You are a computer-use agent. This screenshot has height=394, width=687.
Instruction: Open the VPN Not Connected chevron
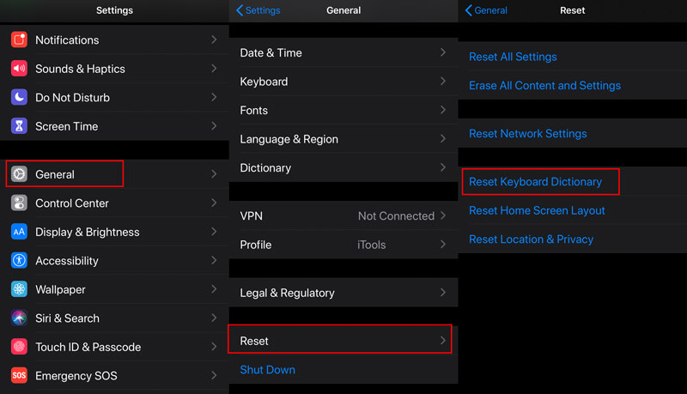(443, 215)
